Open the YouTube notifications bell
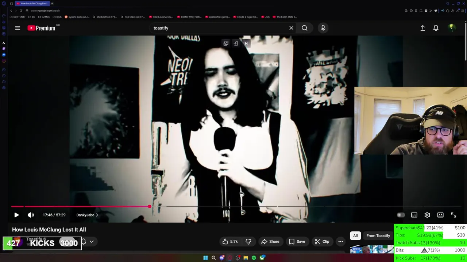 point(436,28)
